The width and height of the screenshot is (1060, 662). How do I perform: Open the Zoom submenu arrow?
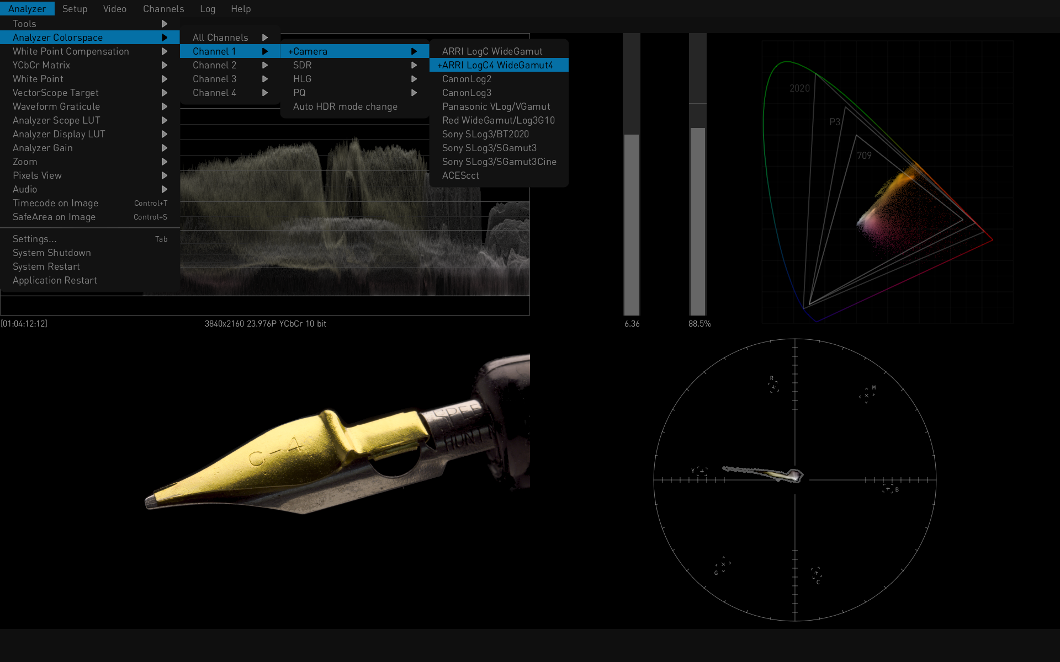(165, 162)
